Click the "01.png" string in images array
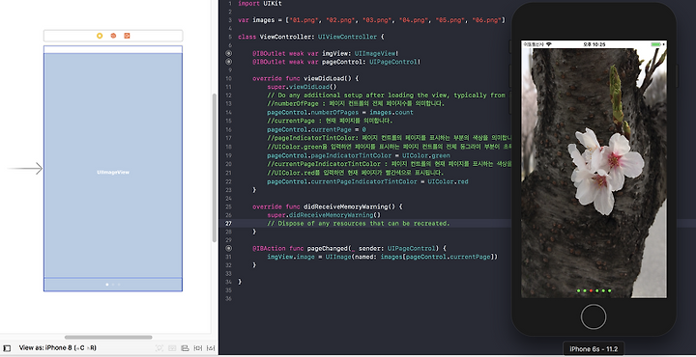Viewport: 696px width, 357px height. click(x=304, y=20)
